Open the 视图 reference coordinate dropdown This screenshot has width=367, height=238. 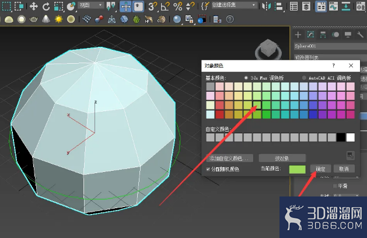coord(90,5)
